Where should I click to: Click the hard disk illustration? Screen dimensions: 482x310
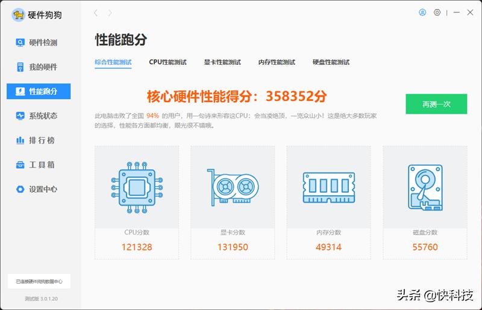[x=425, y=187]
